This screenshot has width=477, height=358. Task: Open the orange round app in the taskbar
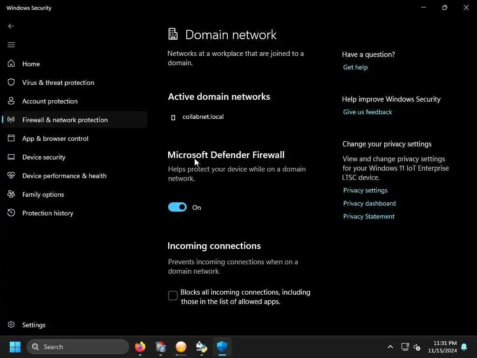181,347
